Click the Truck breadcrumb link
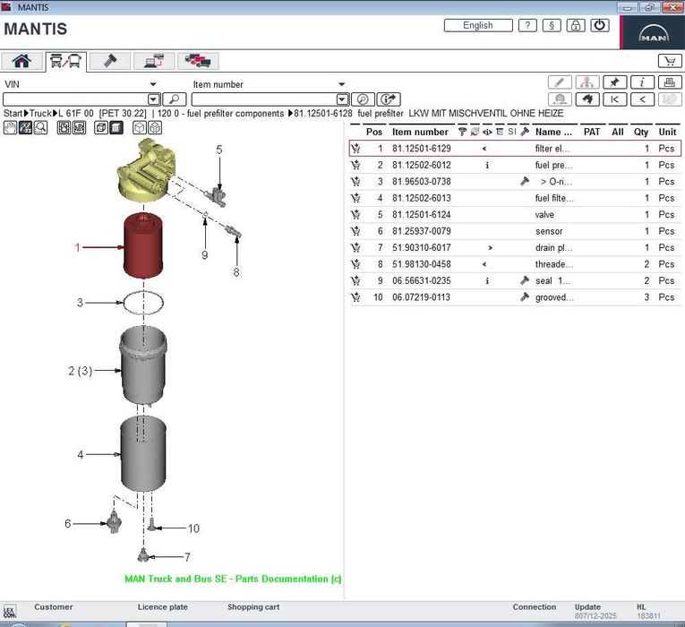The image size is (685, 627). [x=40, y=113]
